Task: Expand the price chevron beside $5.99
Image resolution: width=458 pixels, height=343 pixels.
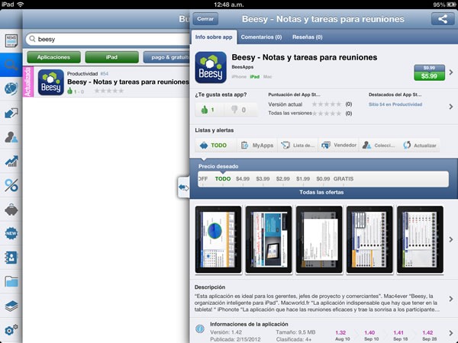Action: 451,72
